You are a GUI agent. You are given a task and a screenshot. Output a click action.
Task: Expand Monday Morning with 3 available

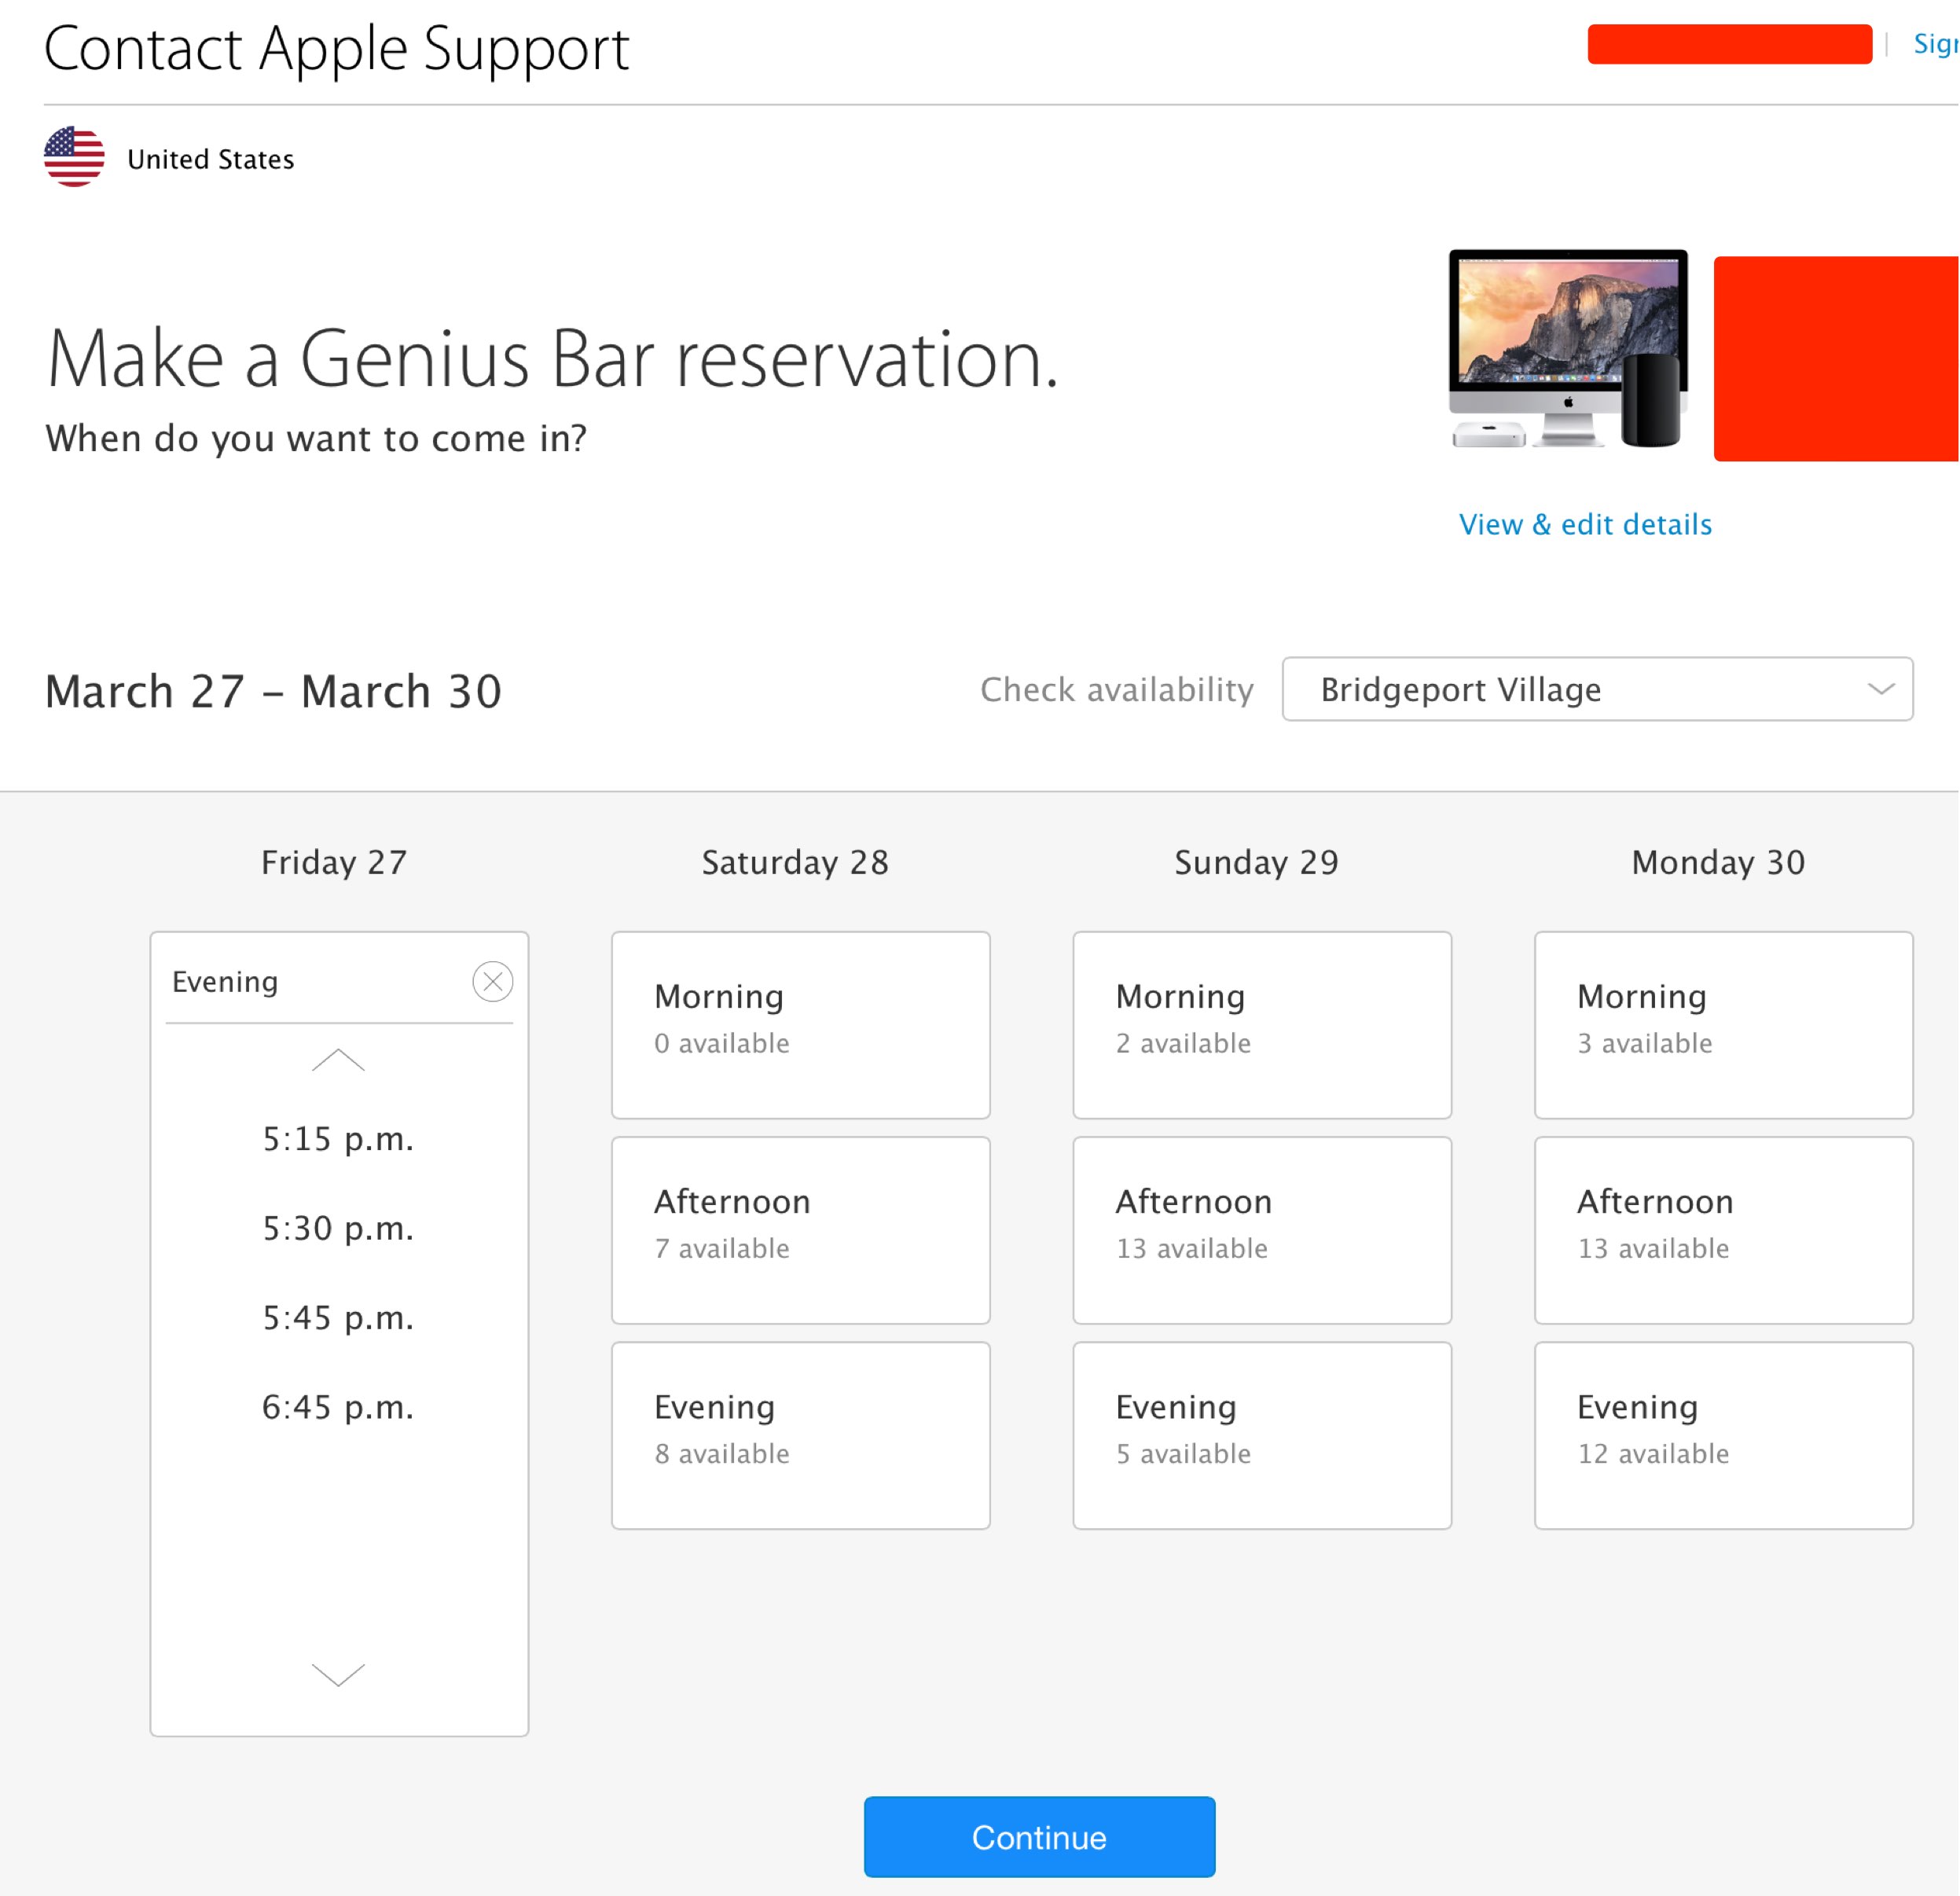(x=1723, y=1025)
